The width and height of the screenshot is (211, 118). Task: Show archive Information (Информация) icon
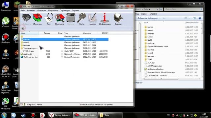coord(105,19)
